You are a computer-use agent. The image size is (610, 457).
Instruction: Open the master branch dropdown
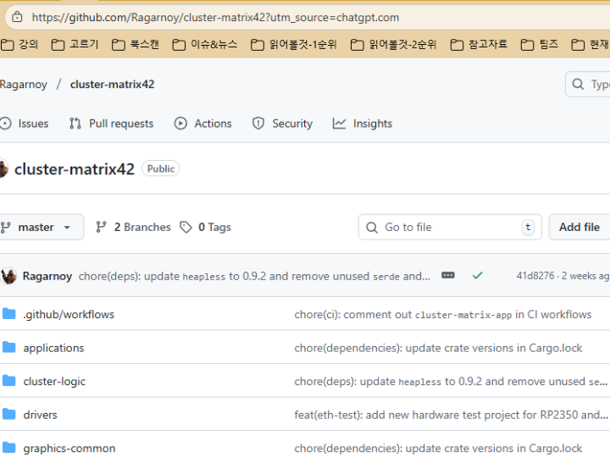tap(39, 227)
